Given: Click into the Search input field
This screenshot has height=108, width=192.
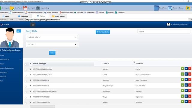Looking at the screenshot, I should coord(164,31).
